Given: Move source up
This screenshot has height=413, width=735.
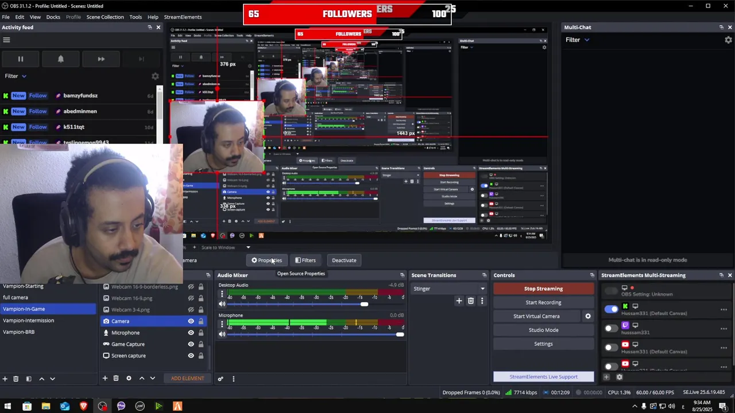Looking at the screenshot, I should coord(141,379).
